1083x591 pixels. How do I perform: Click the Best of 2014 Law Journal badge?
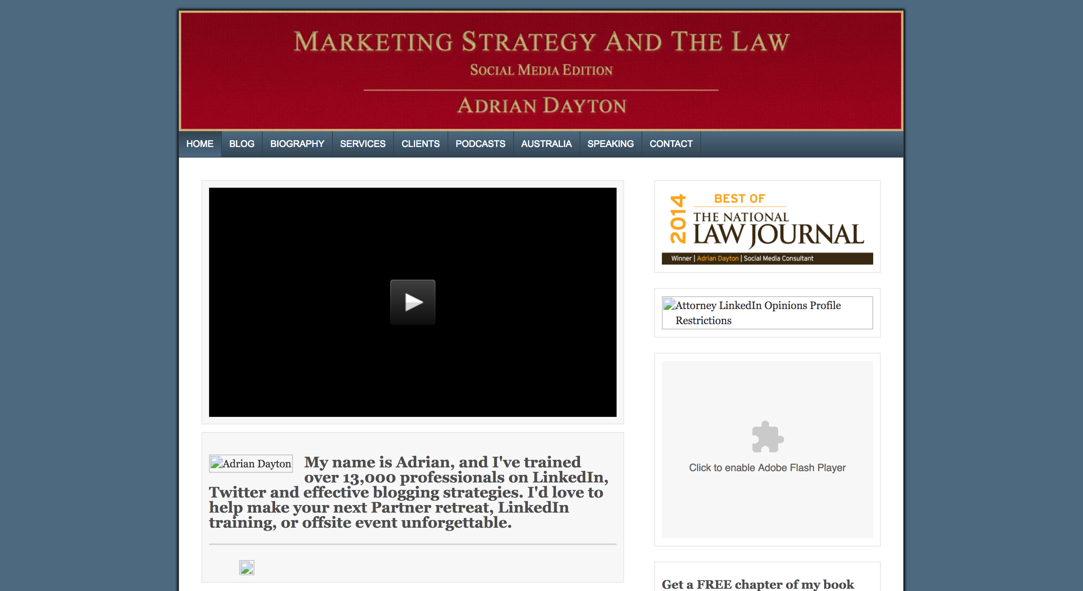[x=767, y=227]
